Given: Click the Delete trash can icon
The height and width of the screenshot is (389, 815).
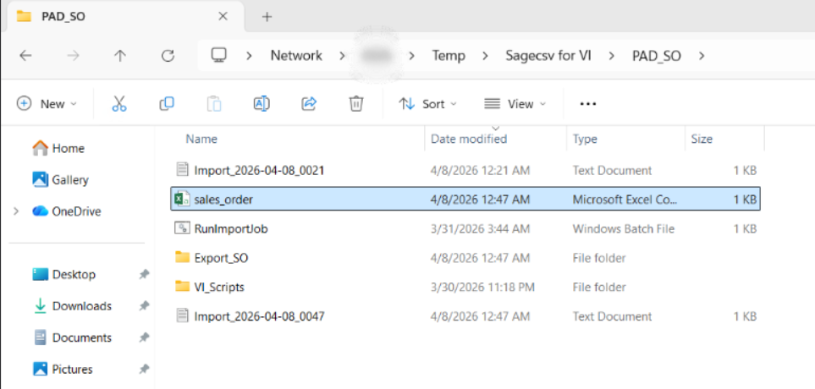Looking at the screenshot, I should click(x=356, y=104).
